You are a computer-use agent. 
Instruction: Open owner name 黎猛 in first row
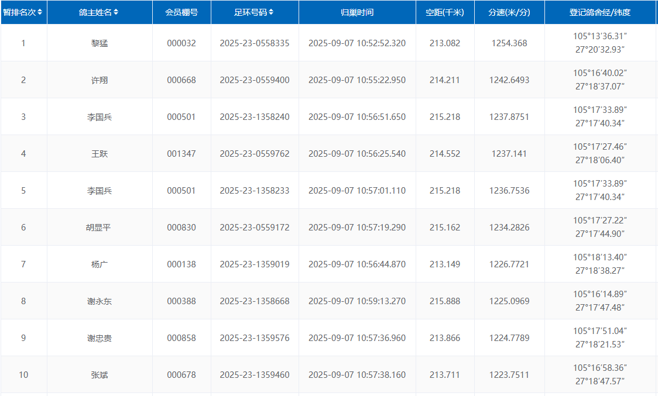100,43
